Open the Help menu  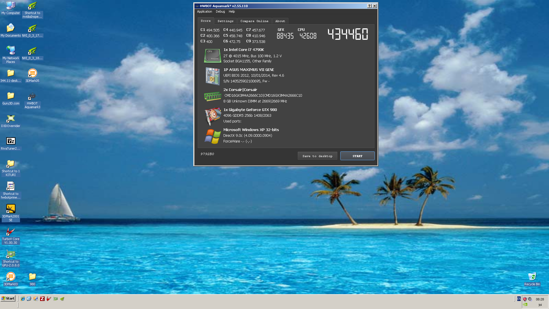pyautogui.click(x=232, y=12)
